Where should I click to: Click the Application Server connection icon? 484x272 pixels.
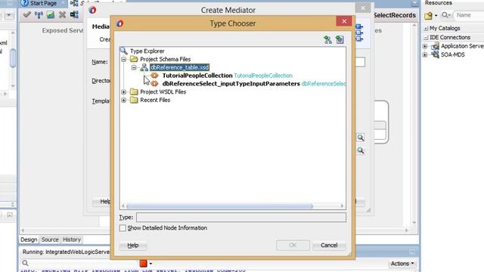point(436,46)
